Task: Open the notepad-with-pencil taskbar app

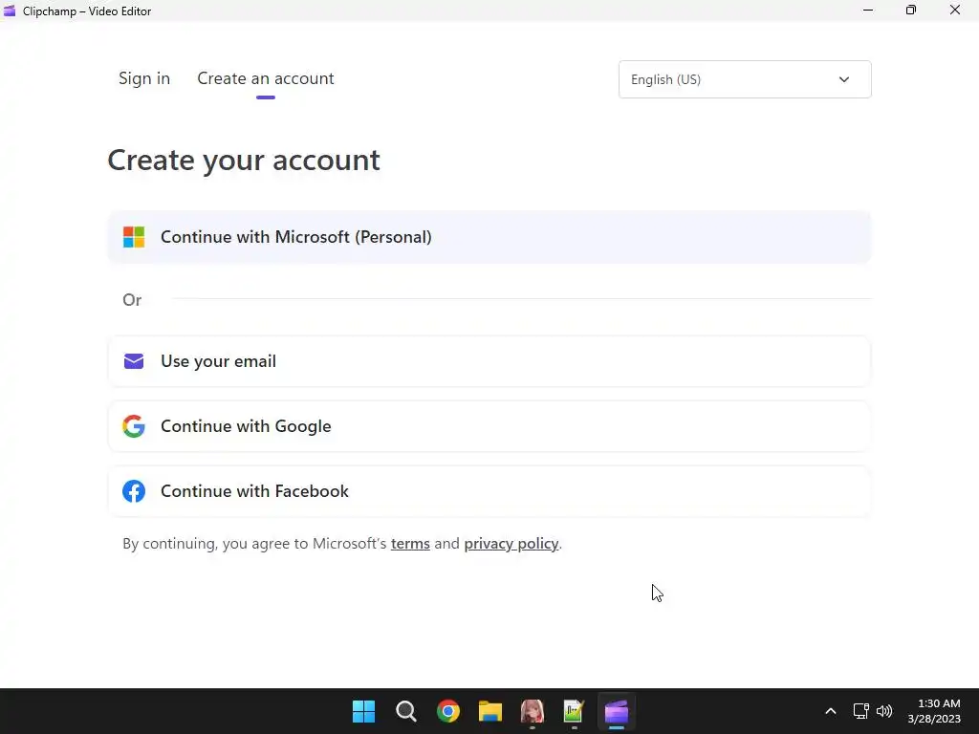Action: [574, 711]
